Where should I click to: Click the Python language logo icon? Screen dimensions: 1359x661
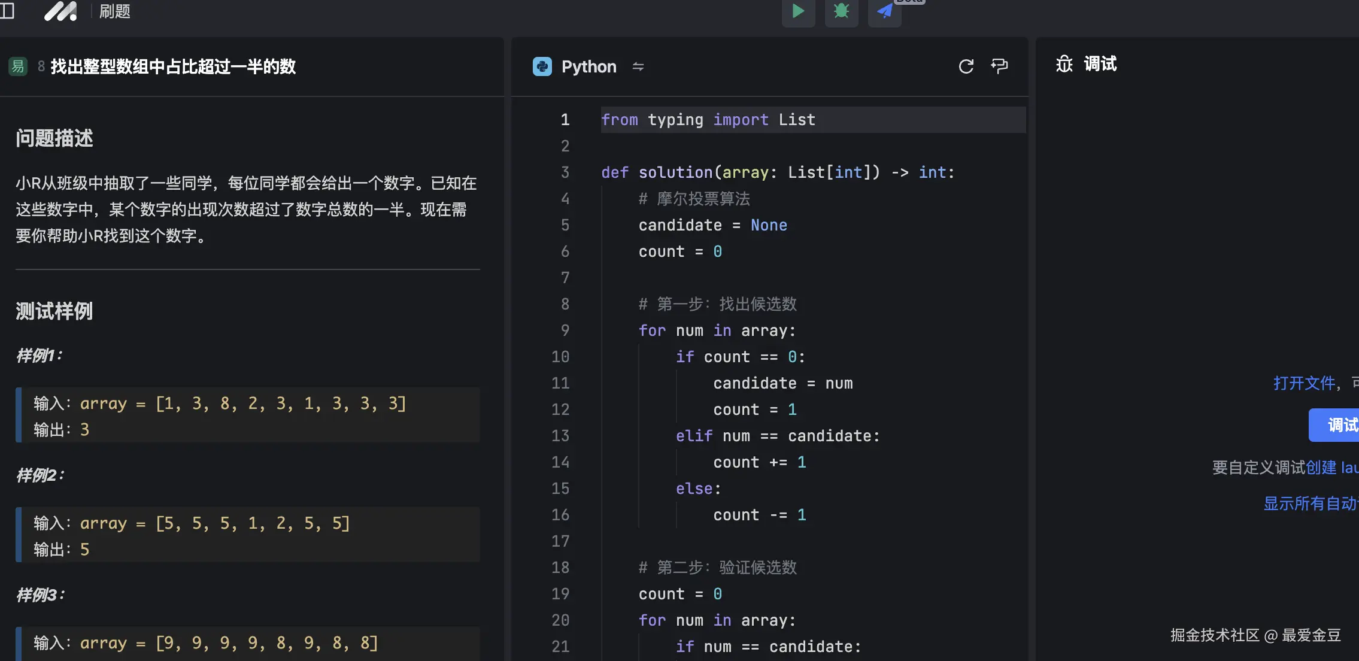[542, 66]
